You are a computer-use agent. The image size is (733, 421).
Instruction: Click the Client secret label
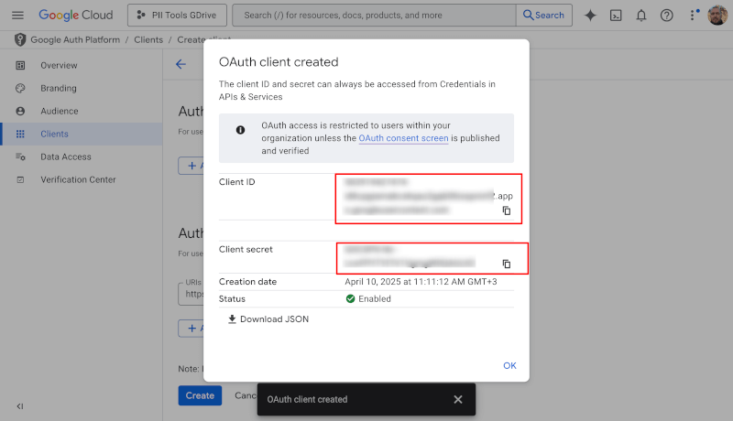pyautogui.click(x=246, y=249)
